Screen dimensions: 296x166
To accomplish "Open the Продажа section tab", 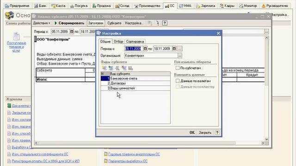I will [x=102, y=6].
